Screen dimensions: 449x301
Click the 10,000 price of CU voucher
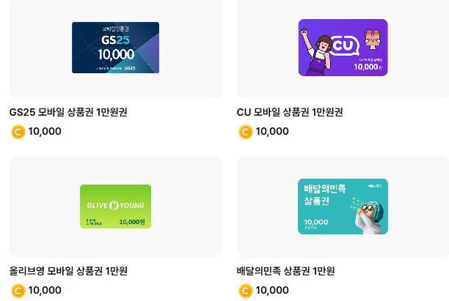[272, 132]
